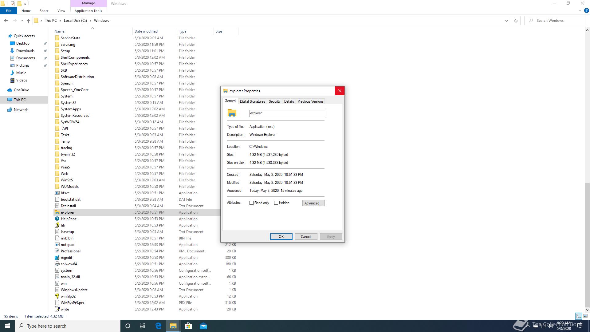Click the write application icon
The image size is (590, 332).
click(57, 309)
